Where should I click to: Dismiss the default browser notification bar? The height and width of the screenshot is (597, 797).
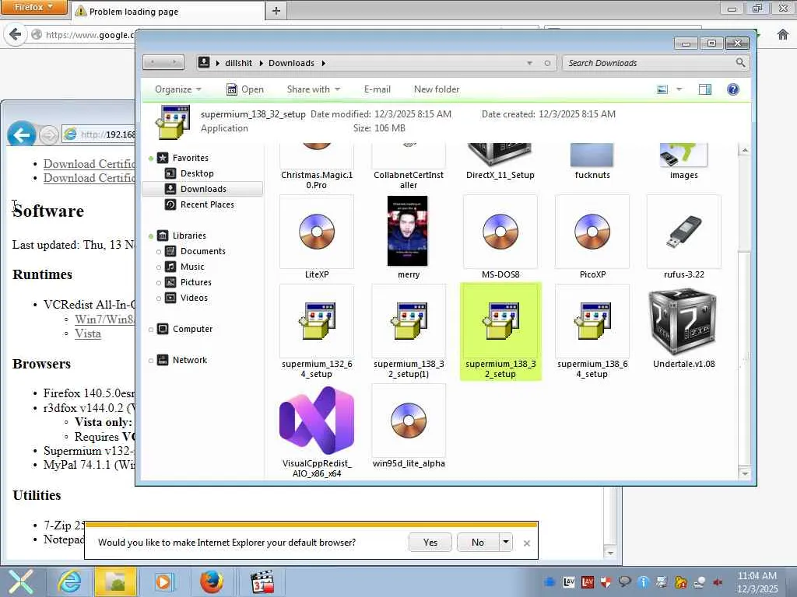tap(527, 543)
